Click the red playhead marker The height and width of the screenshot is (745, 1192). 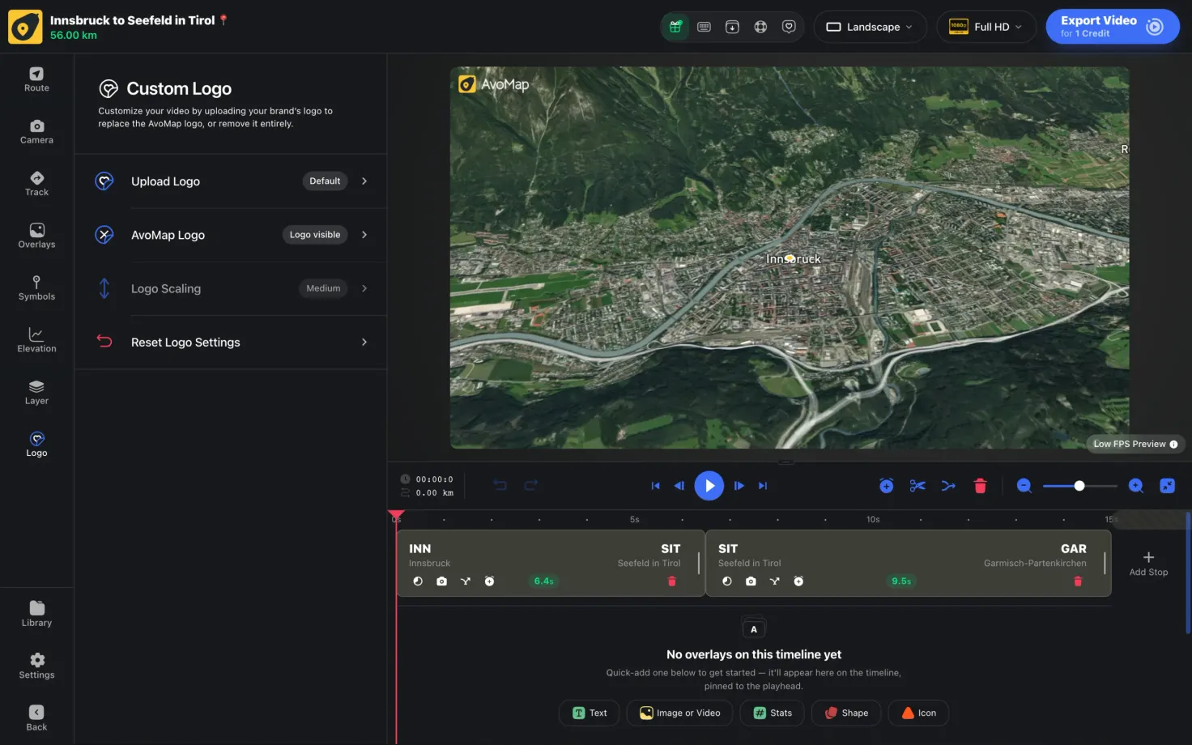[x=396, y=515]
